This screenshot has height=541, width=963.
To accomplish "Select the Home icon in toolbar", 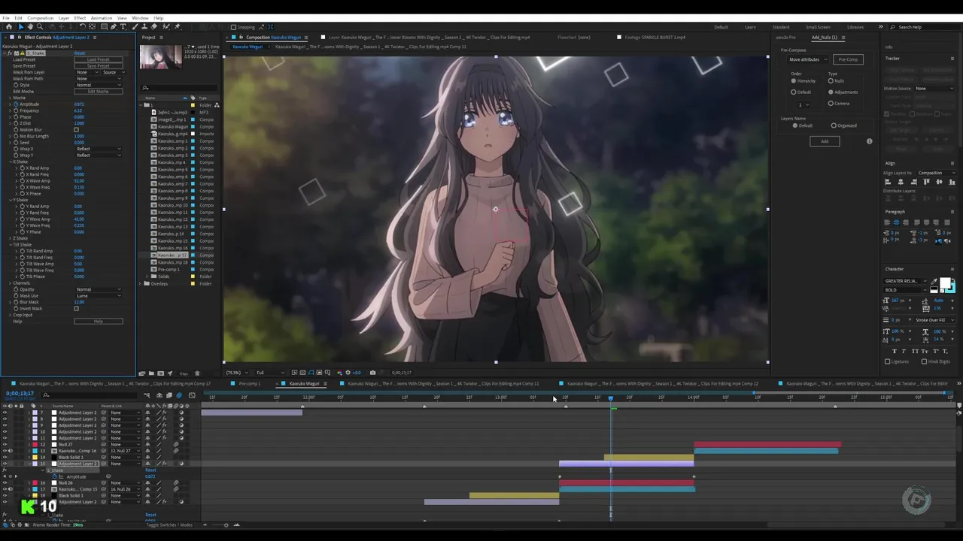I will 9,26.
